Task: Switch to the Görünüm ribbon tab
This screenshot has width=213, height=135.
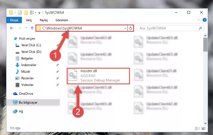Action: click(x=62, y=20)
